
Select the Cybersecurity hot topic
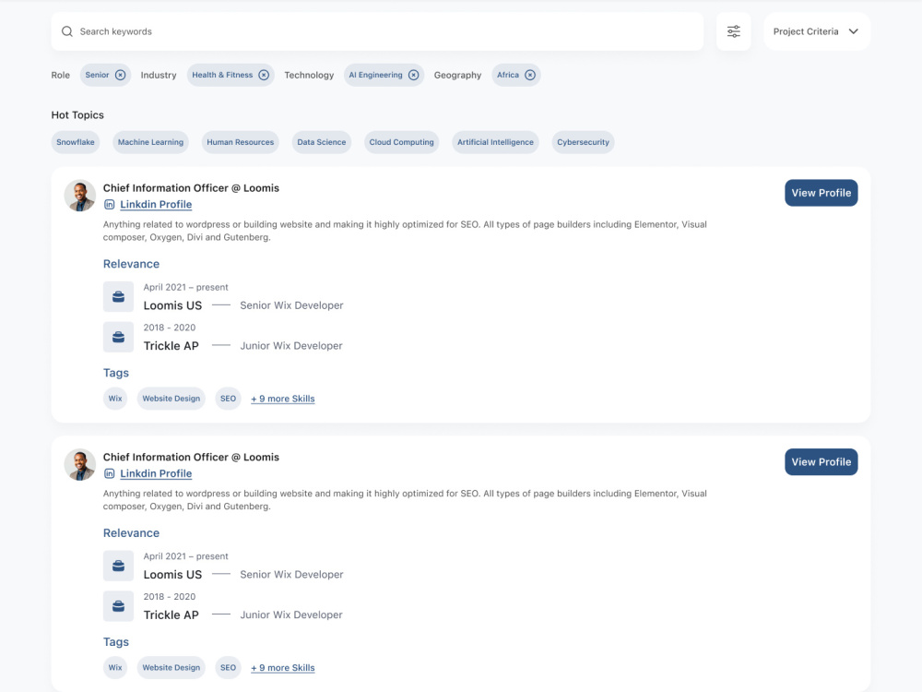pos(583,142)
